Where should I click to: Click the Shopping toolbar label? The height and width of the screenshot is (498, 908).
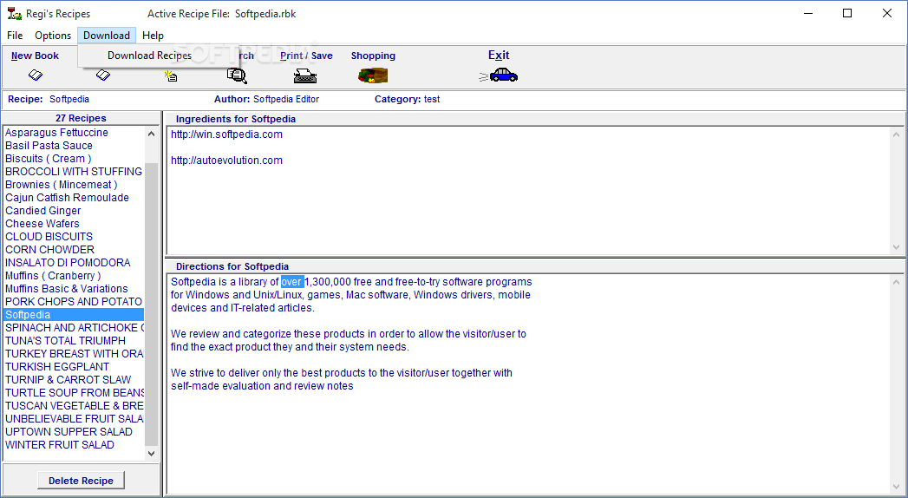(373, 56)
